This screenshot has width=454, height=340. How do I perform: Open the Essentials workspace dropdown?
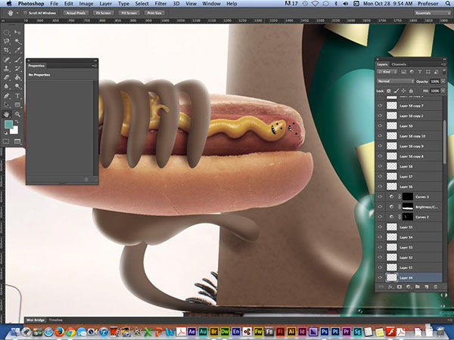pos(433,13)
